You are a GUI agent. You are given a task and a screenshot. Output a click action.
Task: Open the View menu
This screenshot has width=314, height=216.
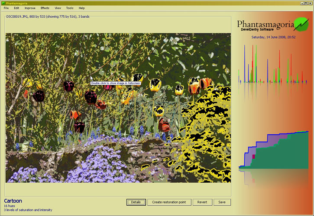[x=58, y=8]
